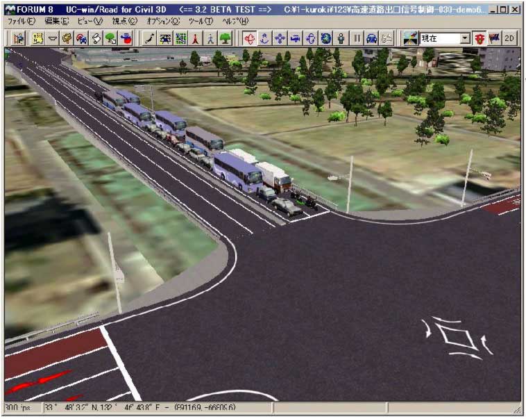Click the white truck beside the bus
Image resolution: width=526 pixels, height=419 pixels.
coord(273,177)
